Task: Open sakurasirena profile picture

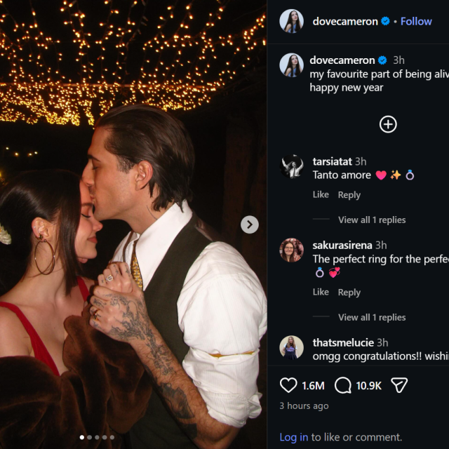Action: (292, 250)
